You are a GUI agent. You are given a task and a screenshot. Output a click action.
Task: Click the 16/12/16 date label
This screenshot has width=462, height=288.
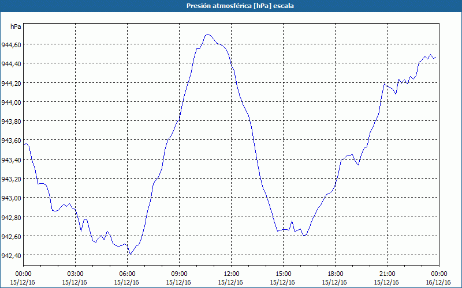(438, 282)
